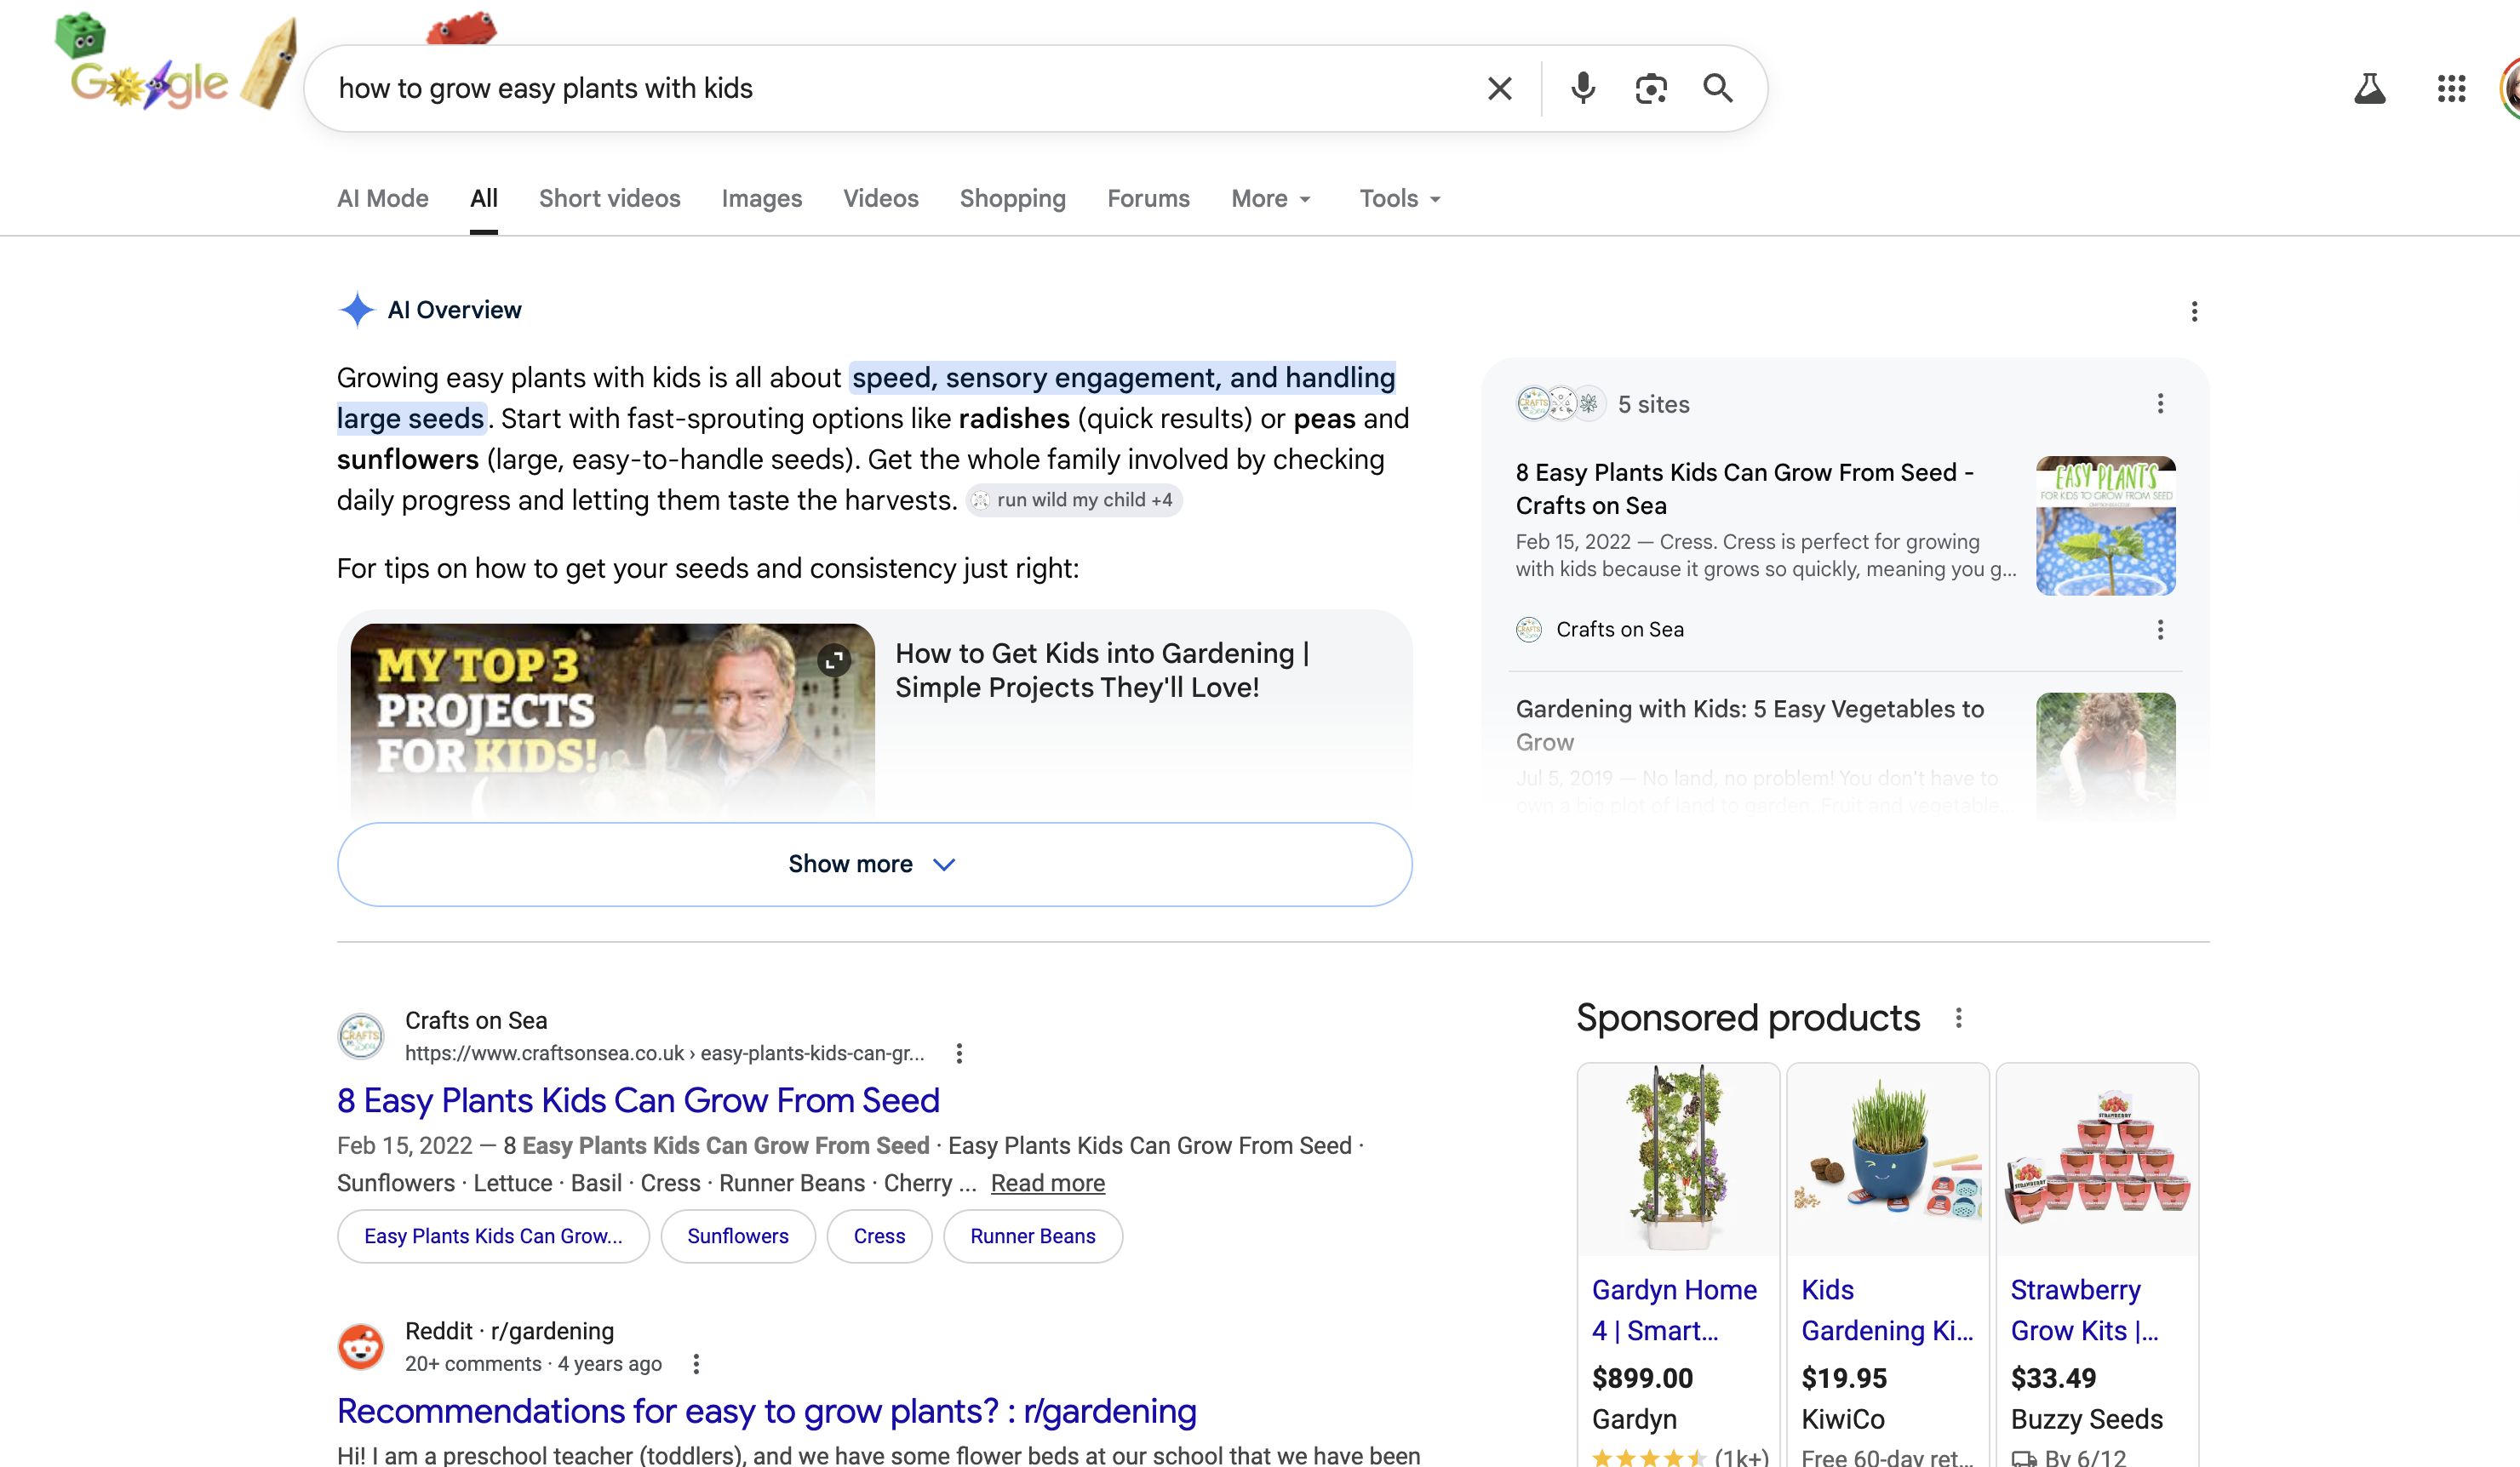Select the Cress chip
Viewport: 2520px width, 1467px height.
pyautogui.click(x=879, y=1236)
